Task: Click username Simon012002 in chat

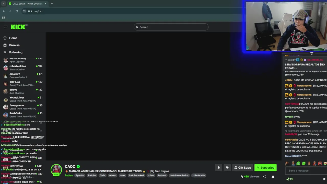Action: (x=293, y=156)
